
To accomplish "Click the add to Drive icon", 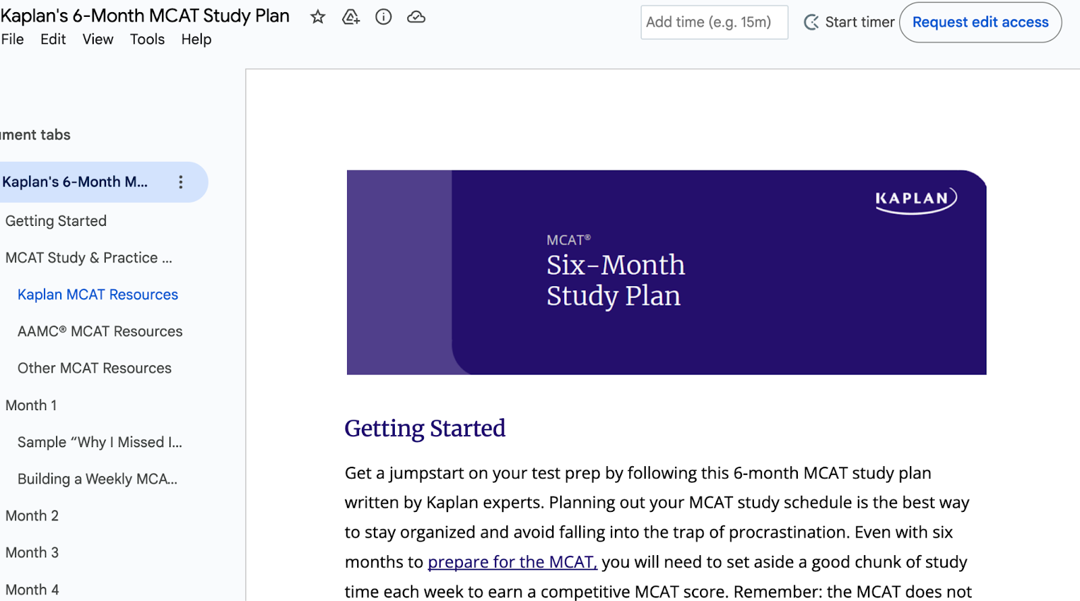I will (350, 18).
